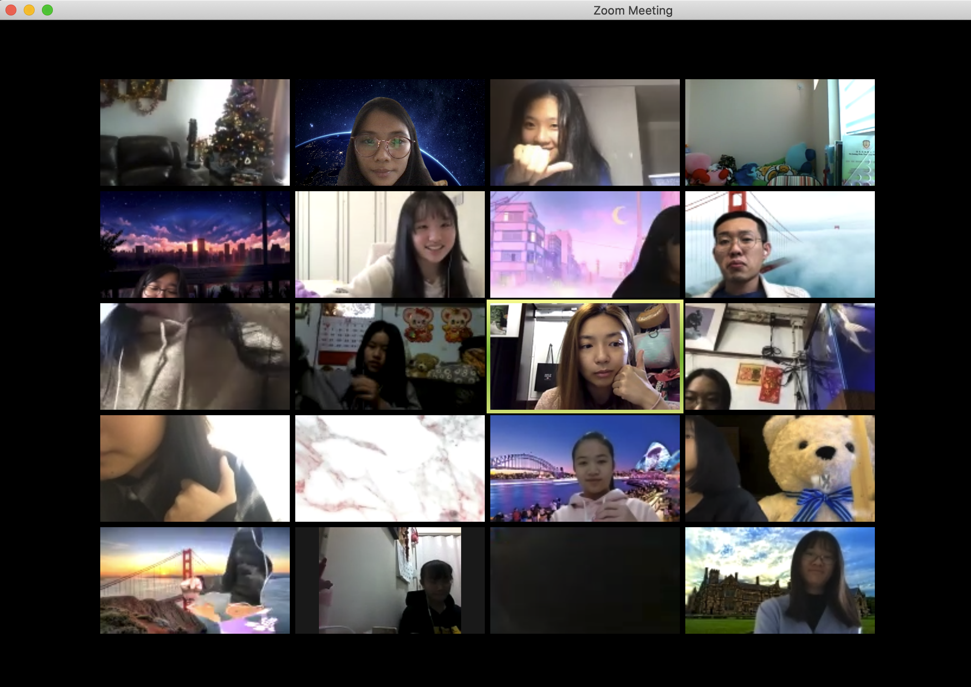
Task: Click the tile with Earth-from-space background
Action: pos(390,132)
